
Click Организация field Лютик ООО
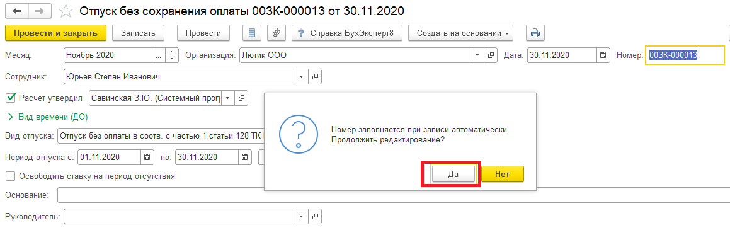point(356,55)
